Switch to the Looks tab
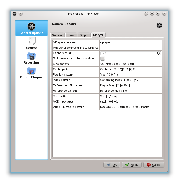179x183 pixels. click(71, 35)
